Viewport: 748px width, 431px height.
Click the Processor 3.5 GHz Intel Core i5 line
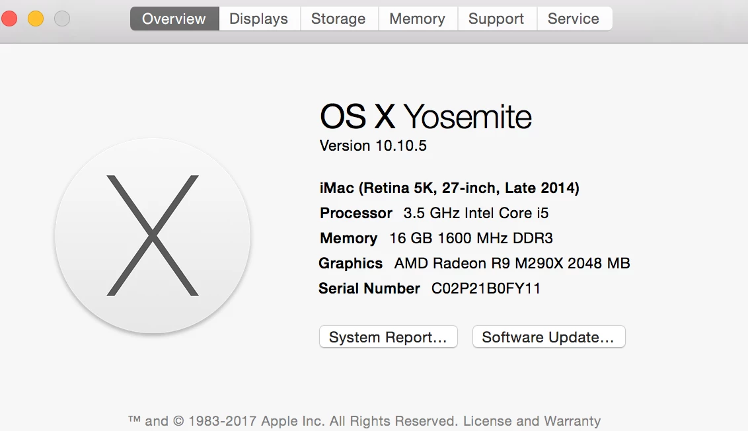[434, 214]
